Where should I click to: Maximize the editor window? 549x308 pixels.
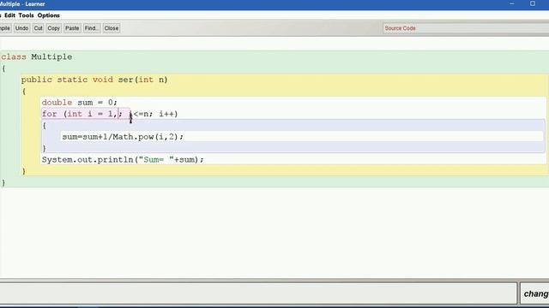click(x=533, y=3)
